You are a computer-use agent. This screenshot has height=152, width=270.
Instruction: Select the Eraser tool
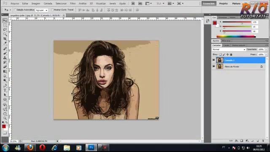tap(5, 67)
